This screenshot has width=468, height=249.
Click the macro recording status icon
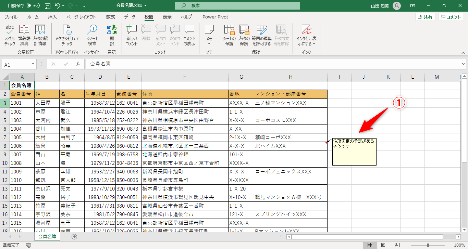pos(28,245)
